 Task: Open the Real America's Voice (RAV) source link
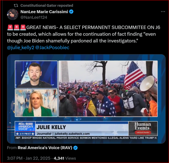coord(45,148)
